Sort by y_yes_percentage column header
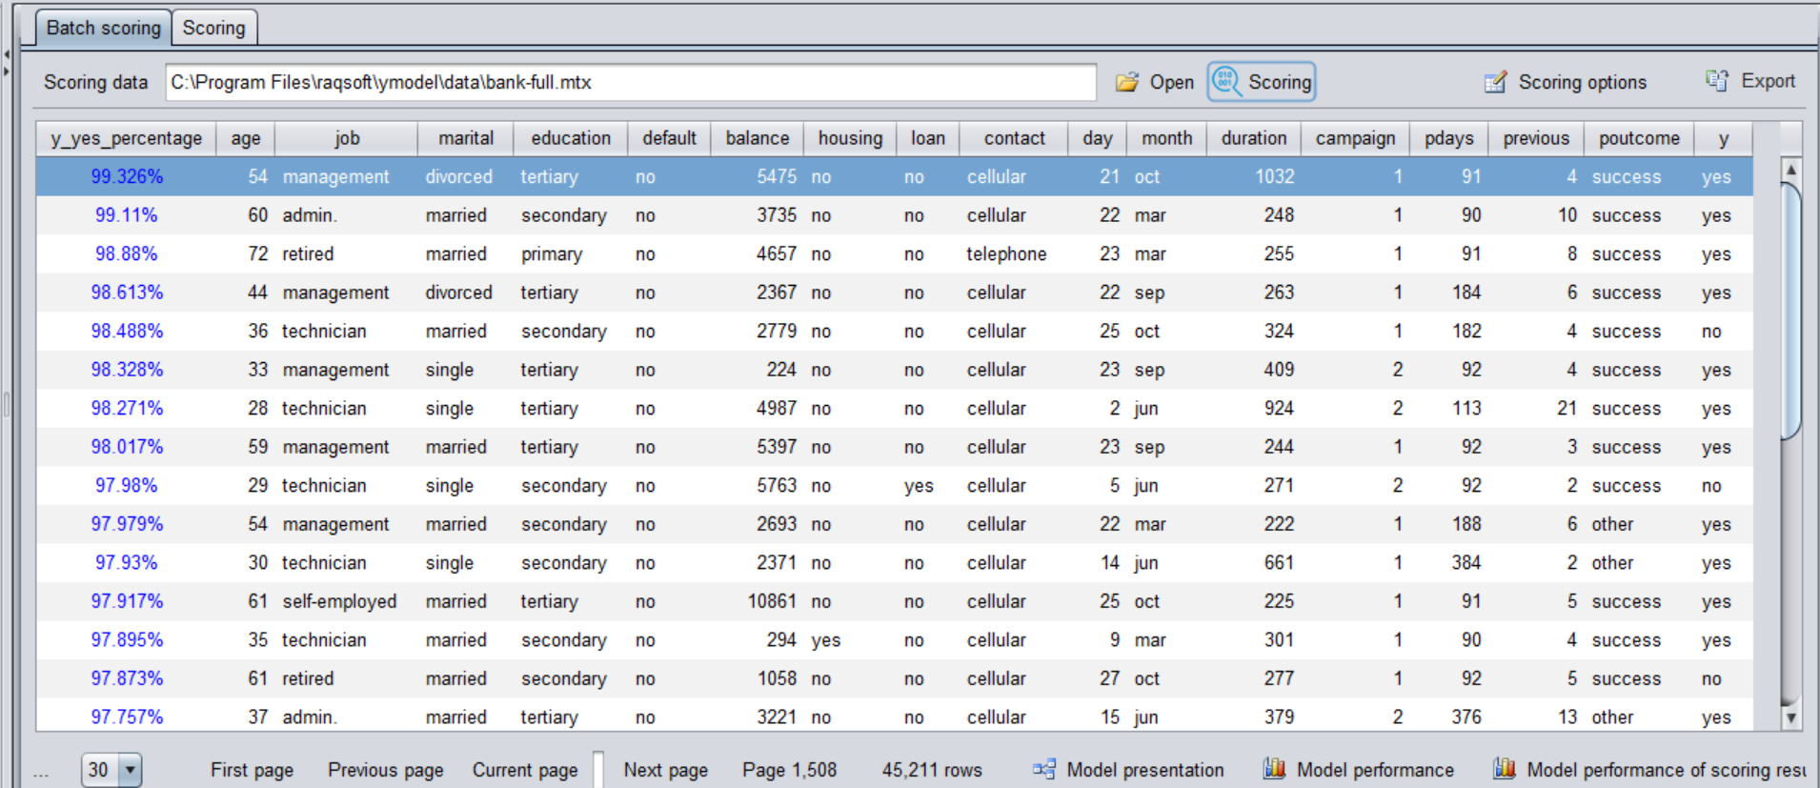 point(126,138)
